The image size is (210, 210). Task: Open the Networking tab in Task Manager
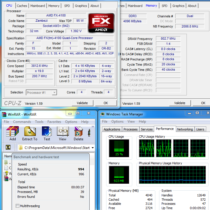click(x=185, y=129)
